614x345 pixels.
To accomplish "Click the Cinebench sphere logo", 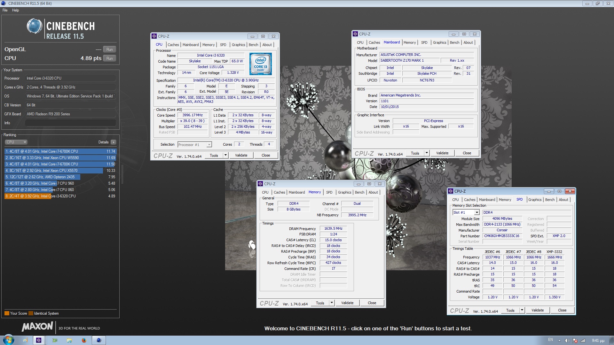I will coord(35,26).
